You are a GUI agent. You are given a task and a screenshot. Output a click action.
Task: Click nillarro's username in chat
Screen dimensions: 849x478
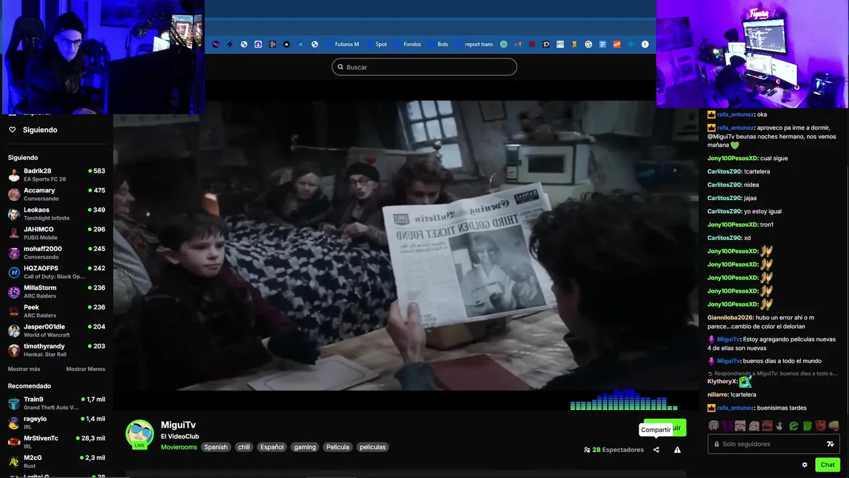(x=718, y=394)
